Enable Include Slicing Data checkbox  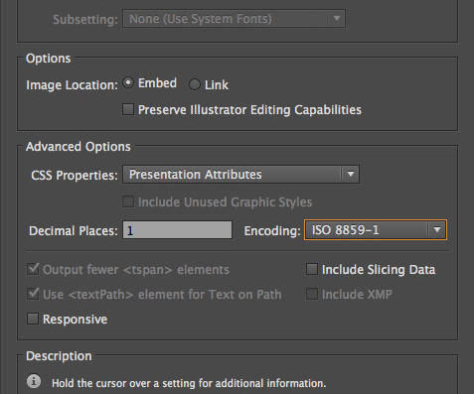click(x=312, y=269)
